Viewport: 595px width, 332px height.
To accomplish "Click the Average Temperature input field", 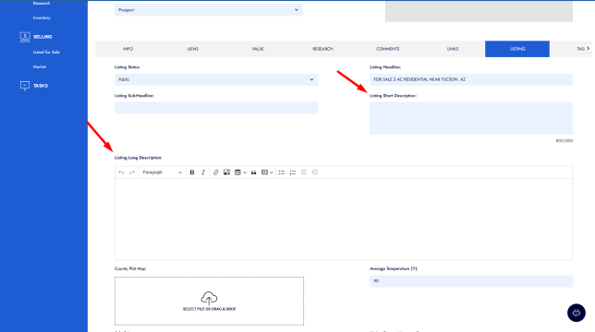I will coord(471,281).
